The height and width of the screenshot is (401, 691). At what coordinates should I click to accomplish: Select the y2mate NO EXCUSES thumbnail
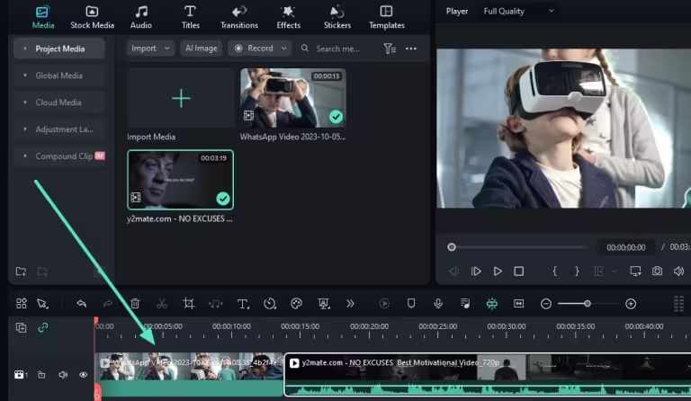point(181,180)
